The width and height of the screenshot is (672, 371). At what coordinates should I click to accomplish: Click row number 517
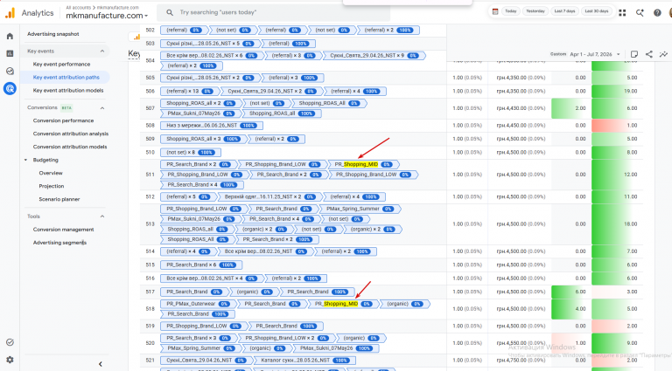pos(150,292)
